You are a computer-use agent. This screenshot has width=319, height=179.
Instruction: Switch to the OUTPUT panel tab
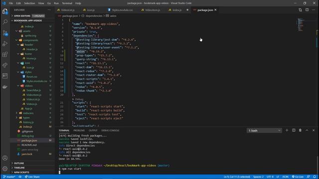[93, 130]
